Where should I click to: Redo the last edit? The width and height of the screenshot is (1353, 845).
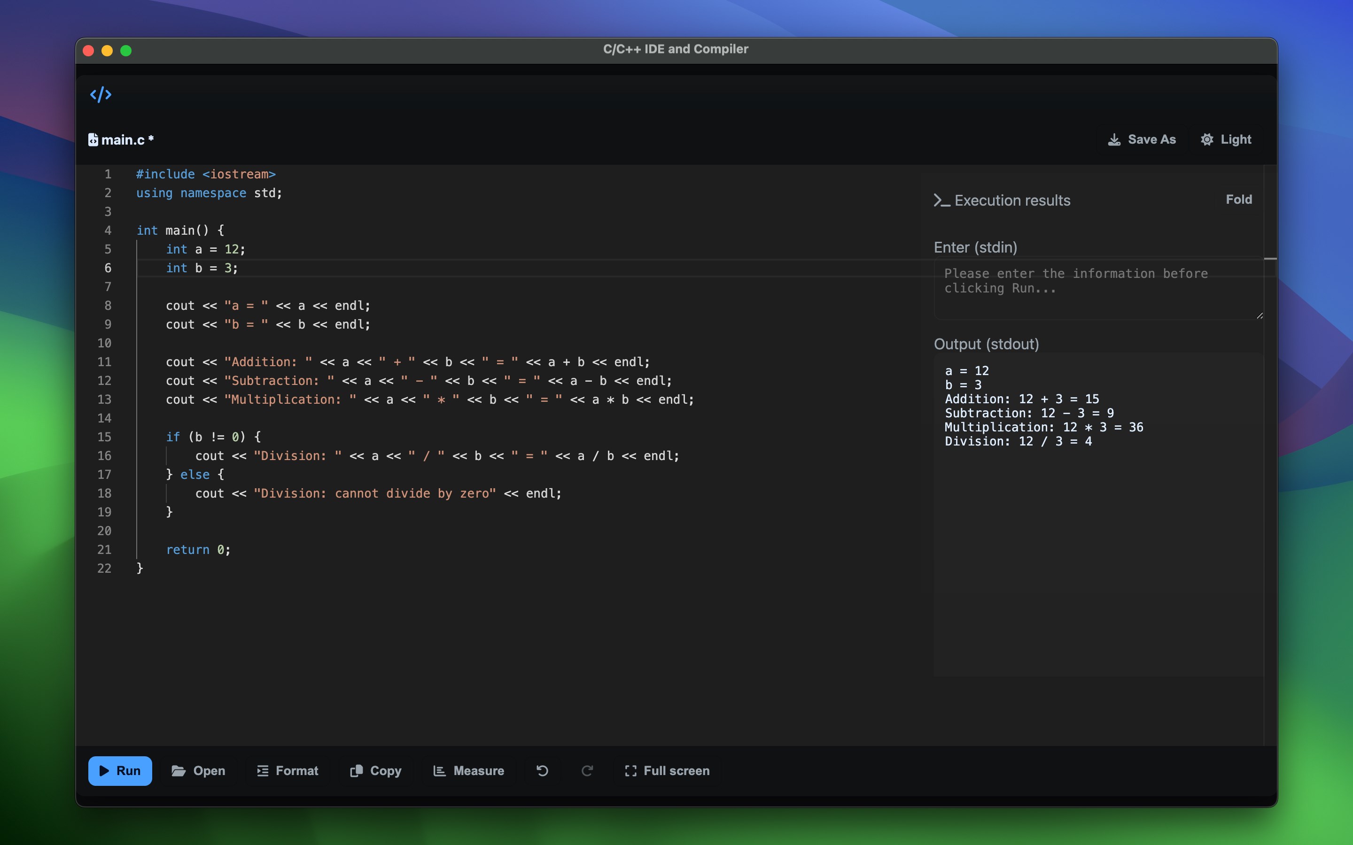coord(587,771)
